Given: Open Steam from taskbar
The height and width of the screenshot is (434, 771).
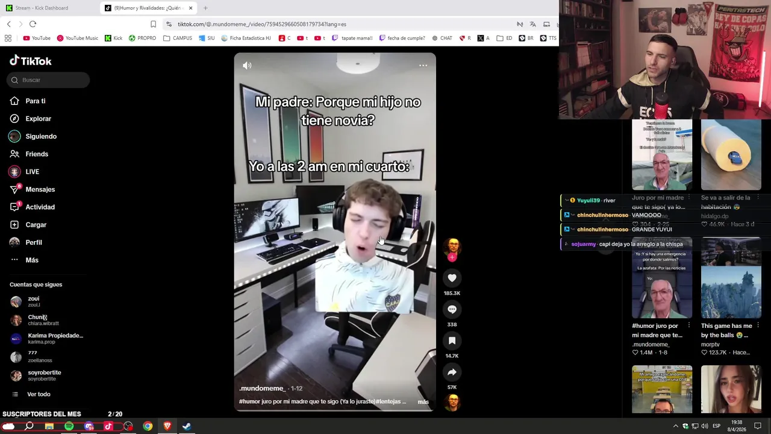Looking at the screenshot, I should click(187, 426).
